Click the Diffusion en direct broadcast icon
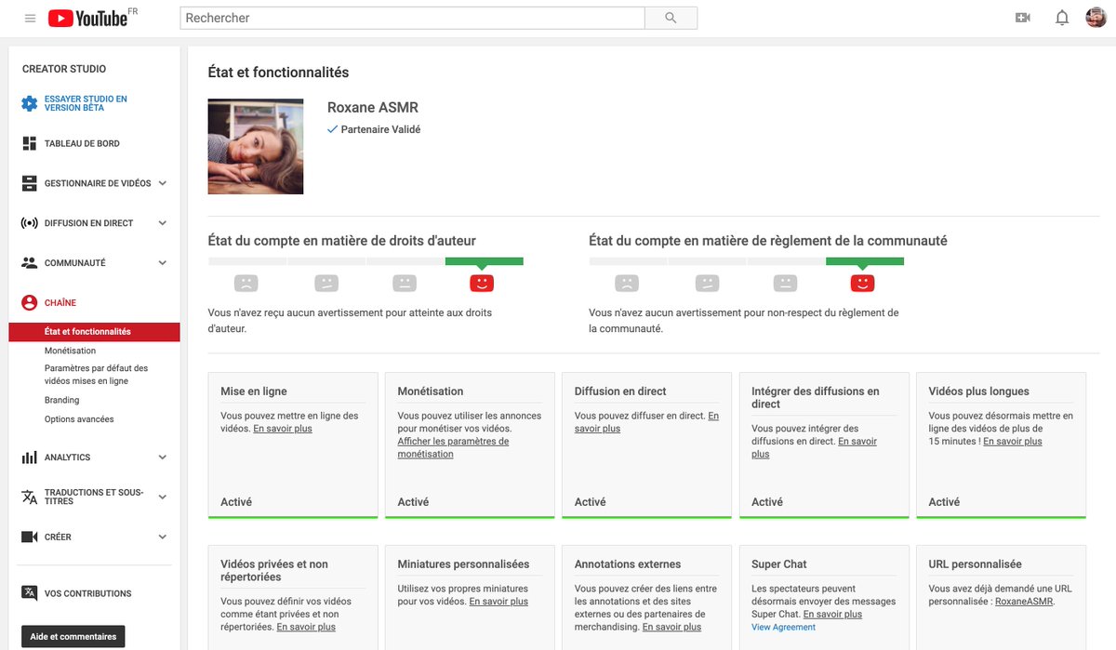The image size is (1116, 650). [x=29, y=223]
